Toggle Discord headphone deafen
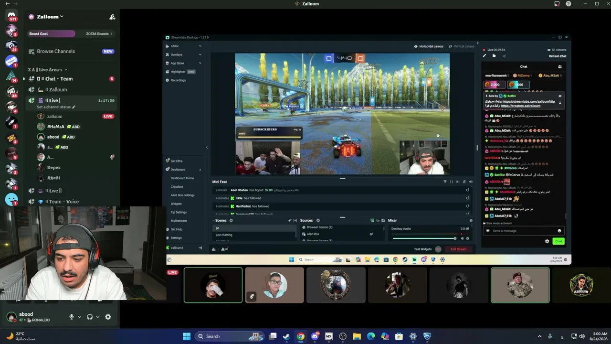The height and width of the screenshot is (344, 611). (x=90, y=317)
